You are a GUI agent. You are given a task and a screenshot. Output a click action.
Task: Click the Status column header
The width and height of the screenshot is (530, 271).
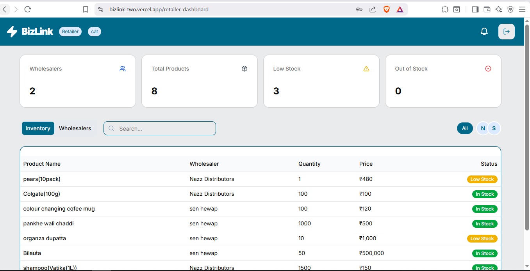[x=489, y=164]
